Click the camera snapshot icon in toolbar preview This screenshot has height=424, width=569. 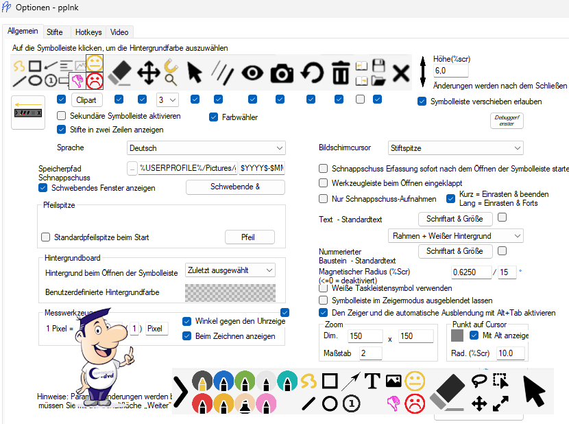pos(282,73)
